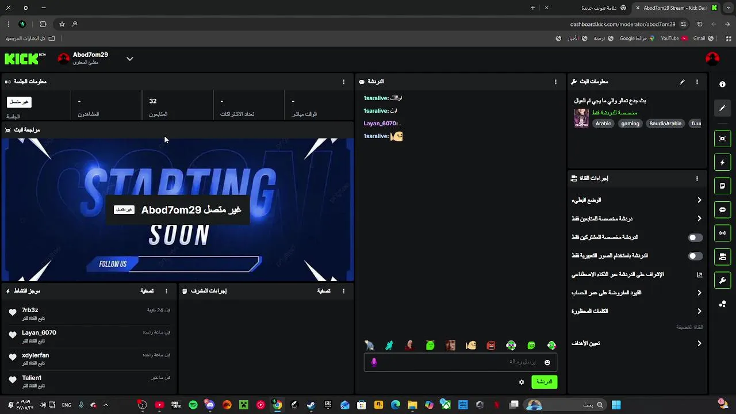Toggle the lightning activity feed icon in sidebar
The width and height of the screenshot is (736, 414).
tap(722, 163)
